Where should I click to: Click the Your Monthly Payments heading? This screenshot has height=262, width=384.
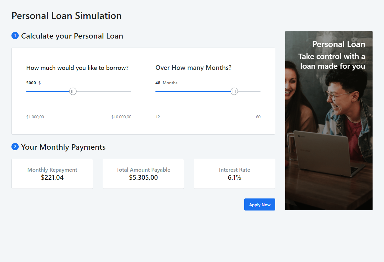coord(63,147)
